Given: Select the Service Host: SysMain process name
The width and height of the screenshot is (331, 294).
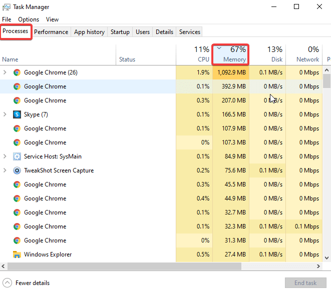Looking at the screenshot, I should 53,156.
